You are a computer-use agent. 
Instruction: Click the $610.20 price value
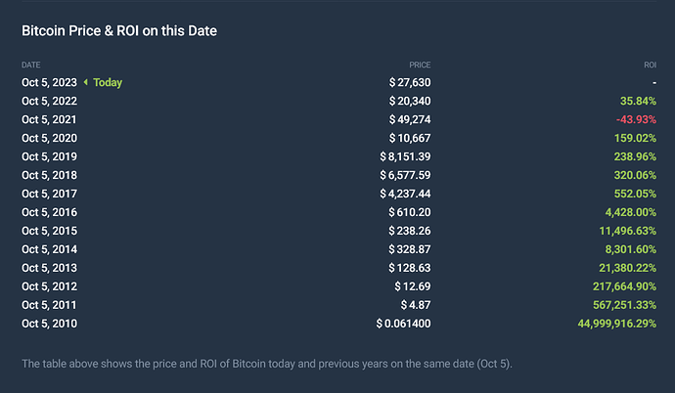(409, 212)
